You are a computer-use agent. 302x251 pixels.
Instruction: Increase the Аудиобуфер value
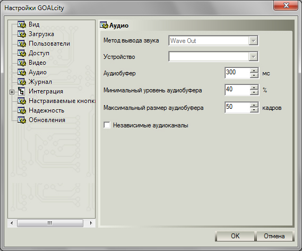254,70
